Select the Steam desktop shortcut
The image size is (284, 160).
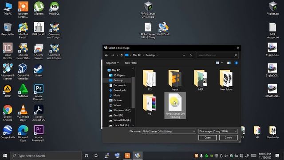(39, 71)
